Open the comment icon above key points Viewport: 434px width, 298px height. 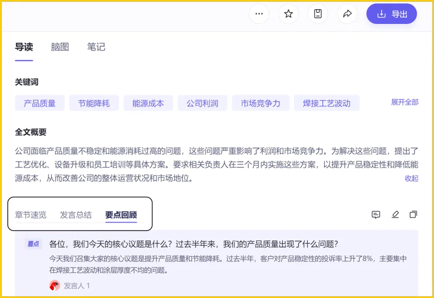click(x=376, y=215)
